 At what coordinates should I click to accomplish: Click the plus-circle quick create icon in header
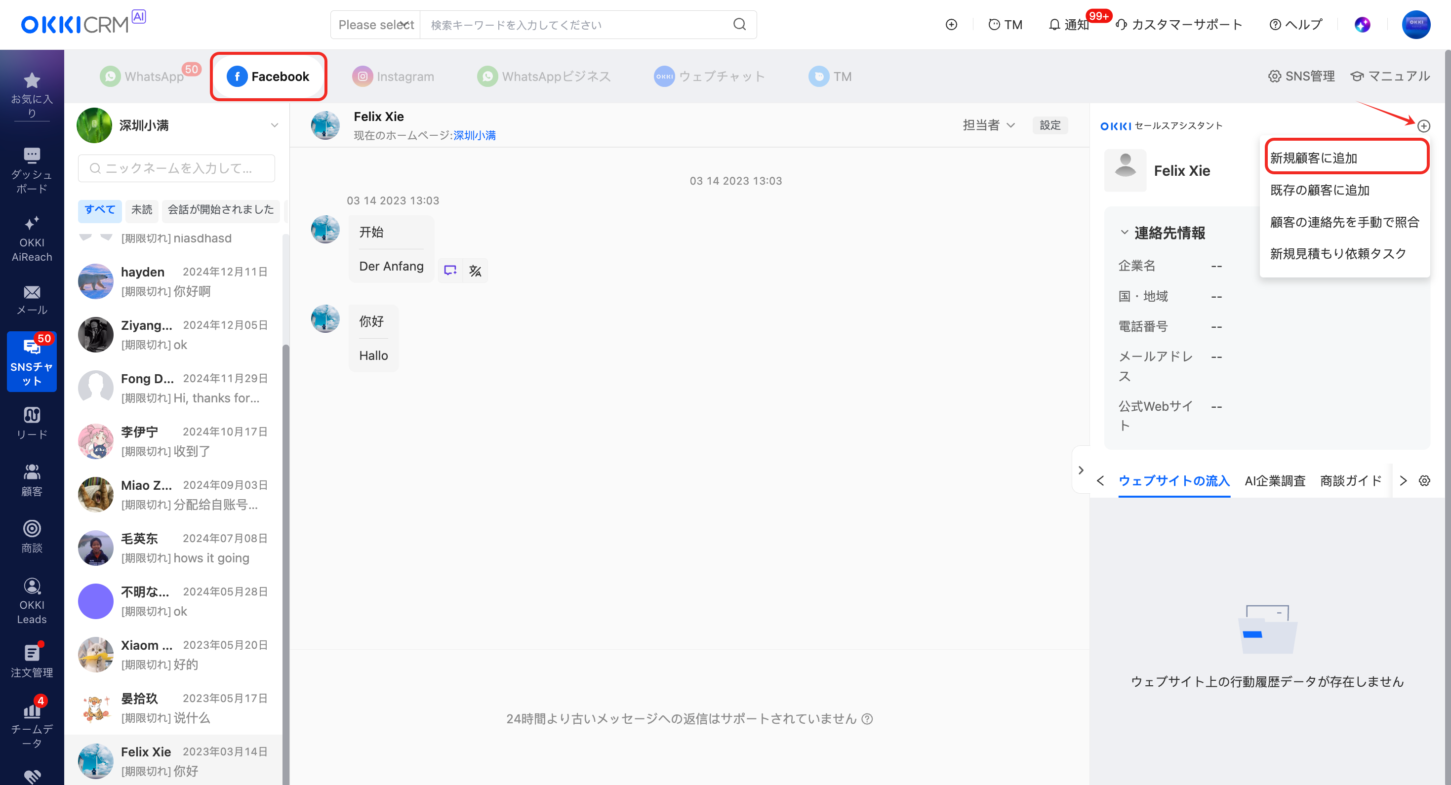coord(951,24)
